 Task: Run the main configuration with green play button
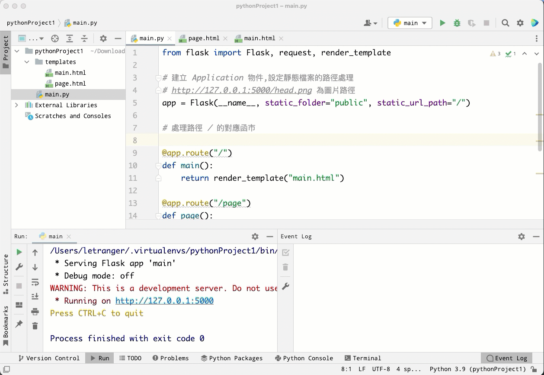[x=442, y=23]
